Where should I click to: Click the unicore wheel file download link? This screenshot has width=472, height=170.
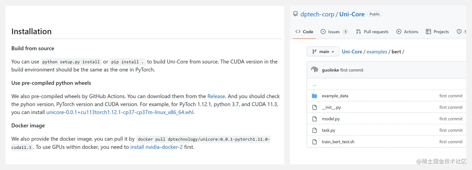120,113
